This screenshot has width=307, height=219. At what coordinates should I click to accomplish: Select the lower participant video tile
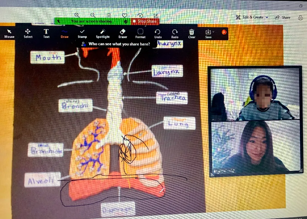click(x=256, y=146)
